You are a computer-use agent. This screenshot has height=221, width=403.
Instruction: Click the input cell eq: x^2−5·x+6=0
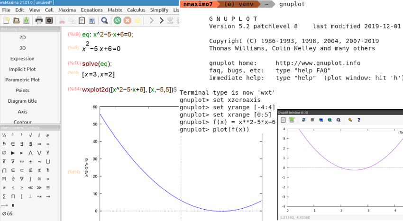[x=108, y=35]
